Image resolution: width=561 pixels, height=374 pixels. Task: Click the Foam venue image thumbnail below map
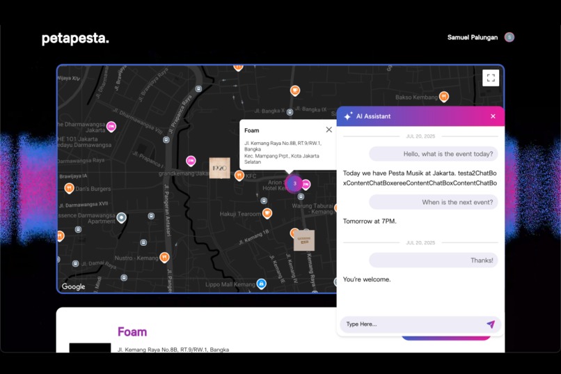point(90,348)
